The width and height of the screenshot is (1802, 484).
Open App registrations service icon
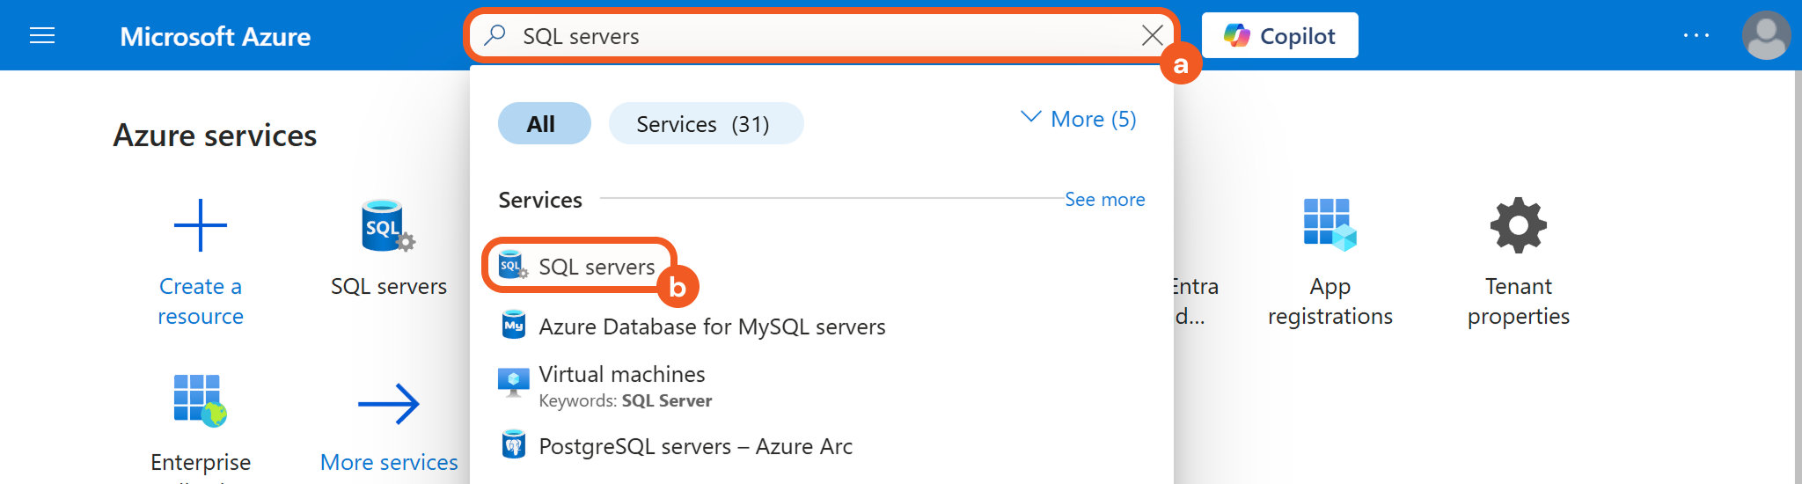[x=1329, y=225]
